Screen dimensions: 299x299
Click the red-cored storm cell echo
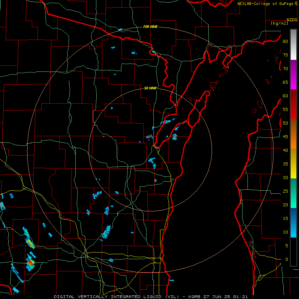tap(30, 263)
